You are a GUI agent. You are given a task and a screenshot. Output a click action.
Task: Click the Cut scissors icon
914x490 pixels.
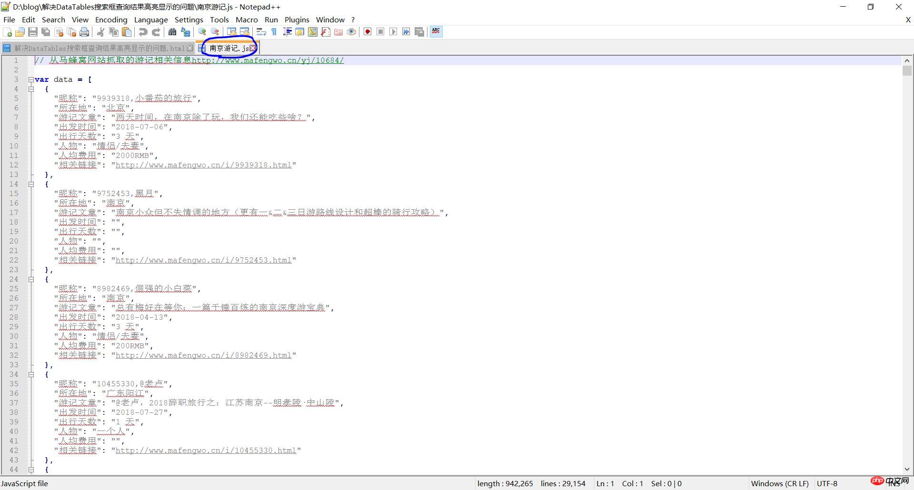point(101,32)
